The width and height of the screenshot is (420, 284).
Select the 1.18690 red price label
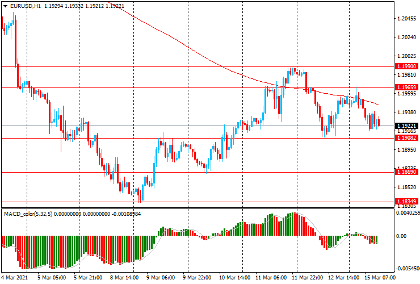406,172
